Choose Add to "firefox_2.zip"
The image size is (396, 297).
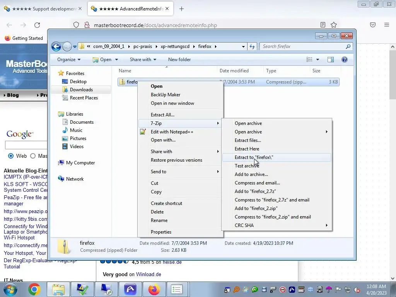coord(277,208)
